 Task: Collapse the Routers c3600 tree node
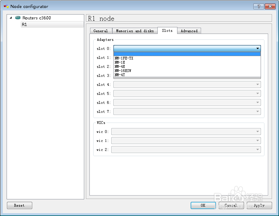click(x=11, y=18)
